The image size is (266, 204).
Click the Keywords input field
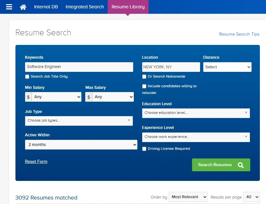(x=79, y=67)
